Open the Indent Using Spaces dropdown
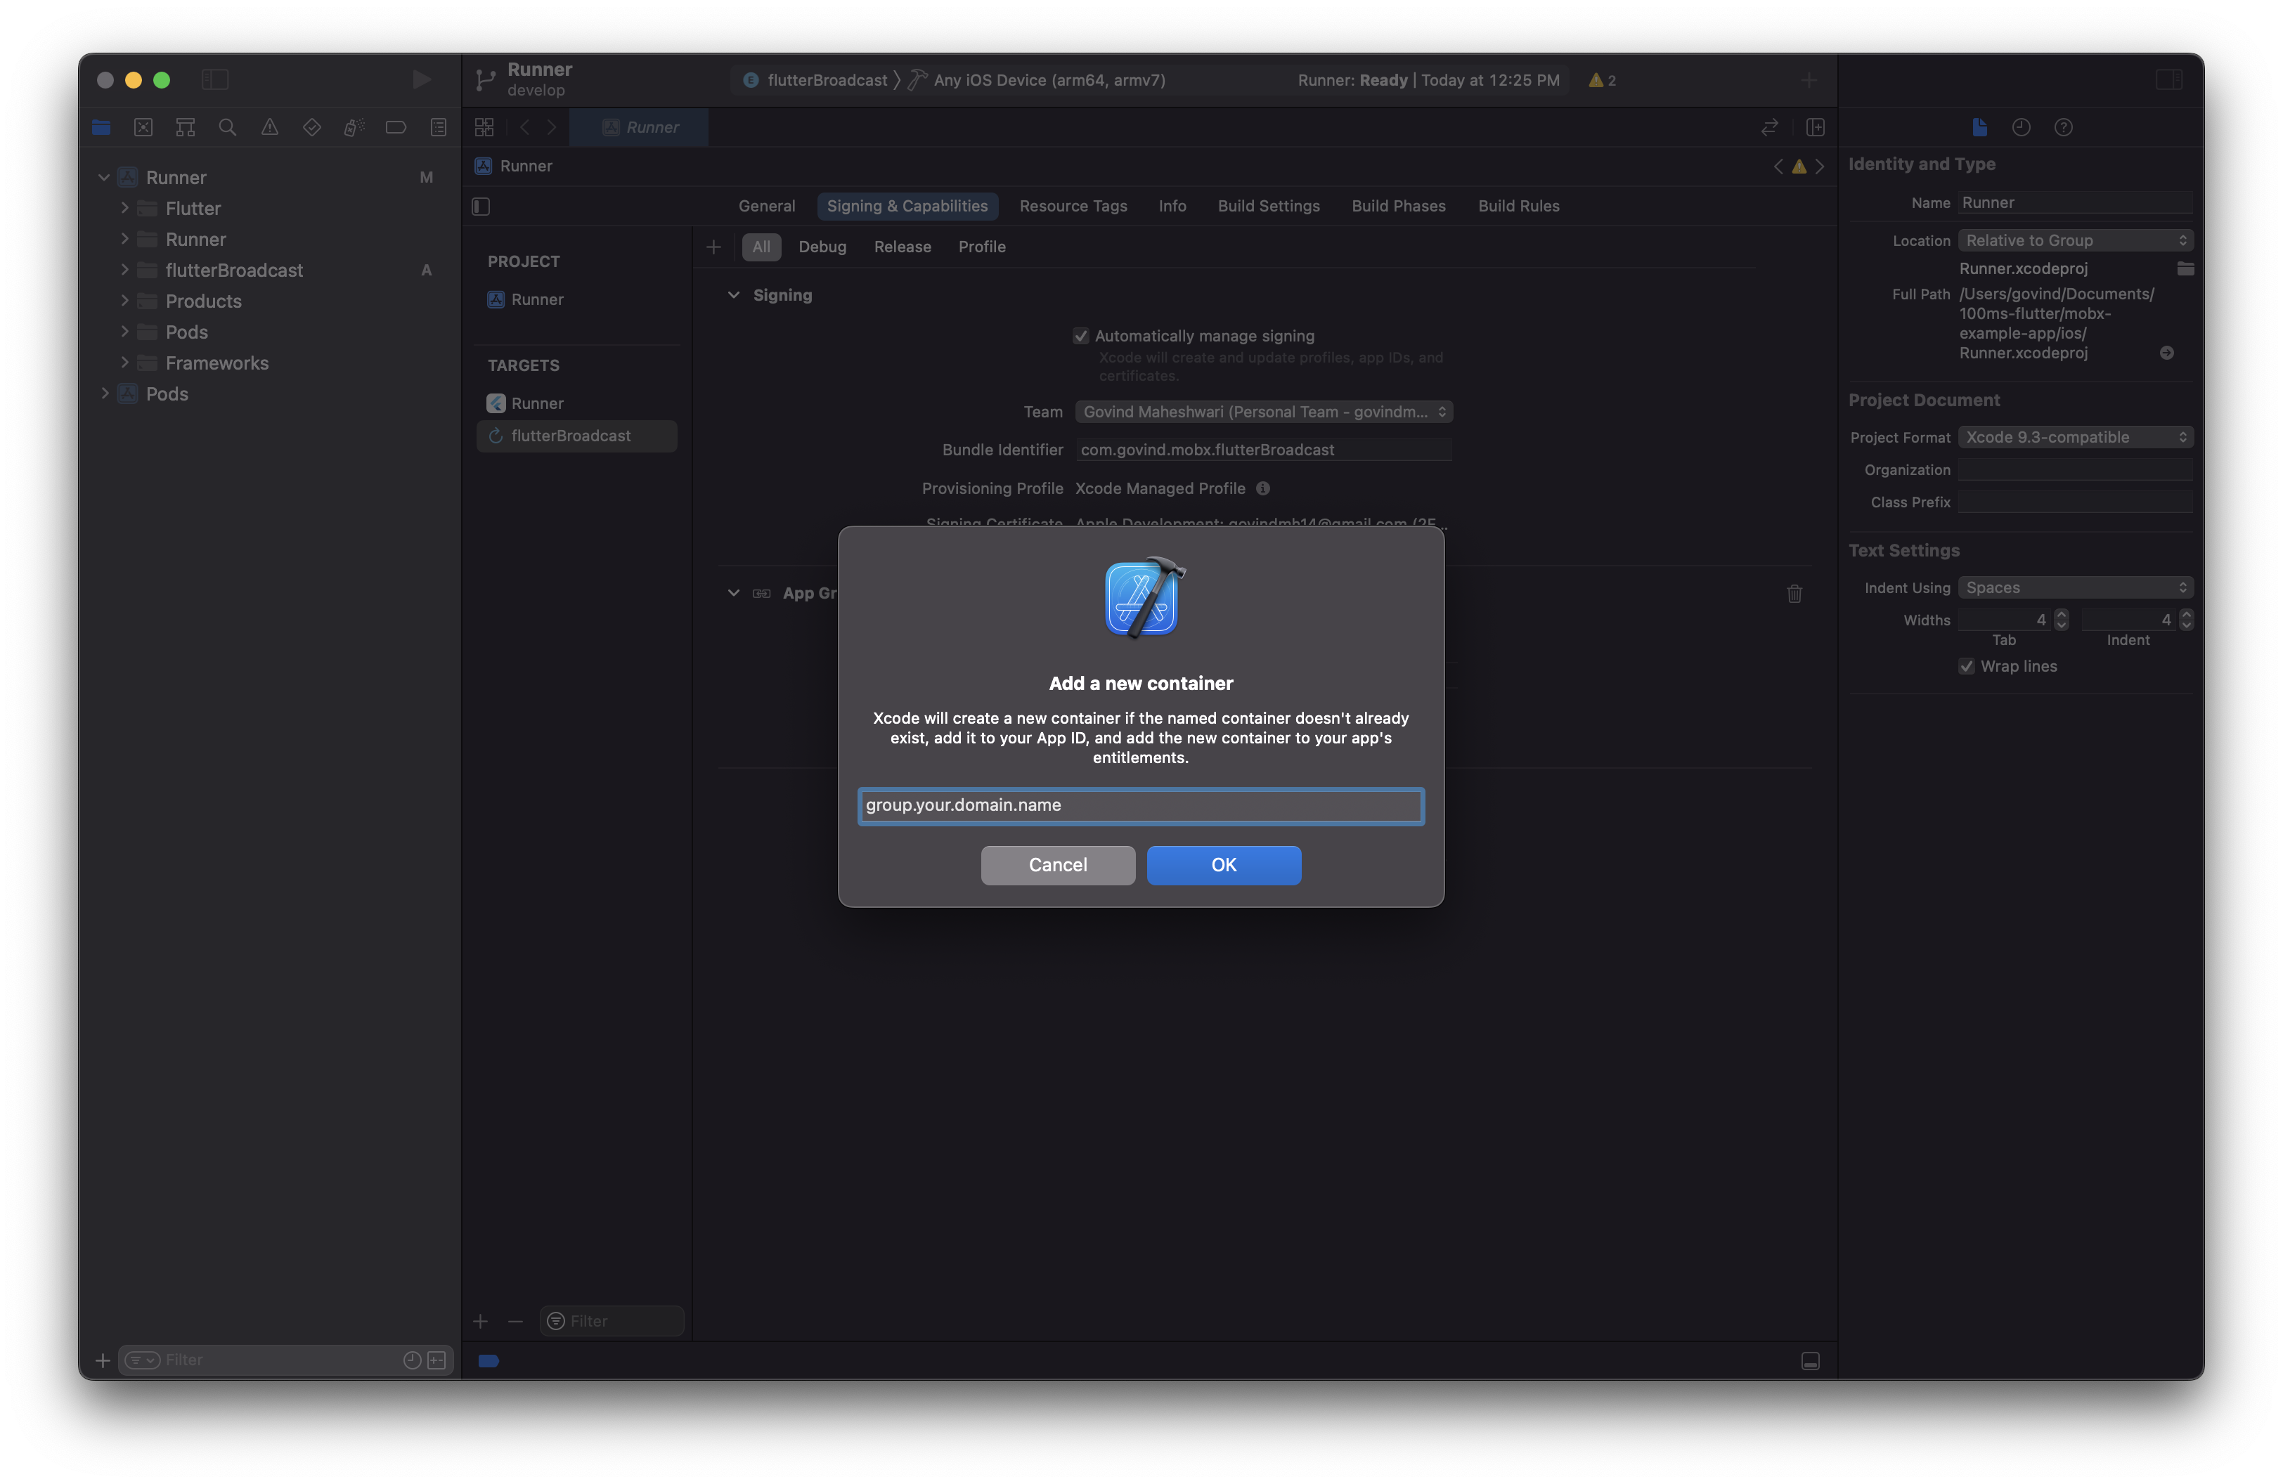This screenshot has height=1484, width=2283. point(2075,587)
